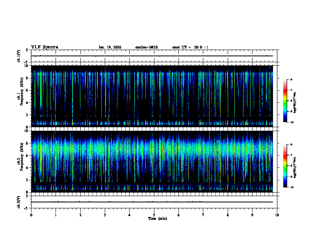This screenshot has width=312, height=241.
Task: Click tick label "7" on the time axis
Action: (x=203, y=215)
